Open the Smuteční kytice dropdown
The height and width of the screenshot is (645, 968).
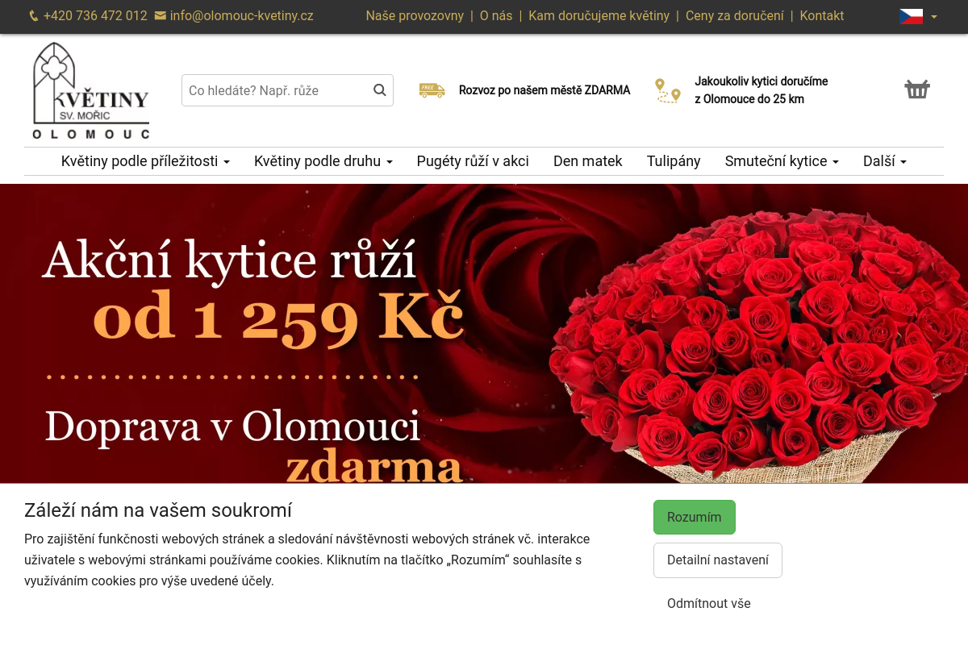coord(781,161)
